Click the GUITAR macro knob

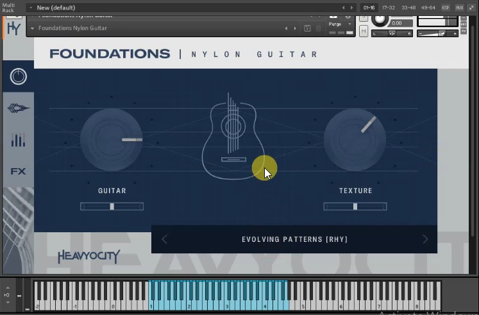[x=112, y=140]
